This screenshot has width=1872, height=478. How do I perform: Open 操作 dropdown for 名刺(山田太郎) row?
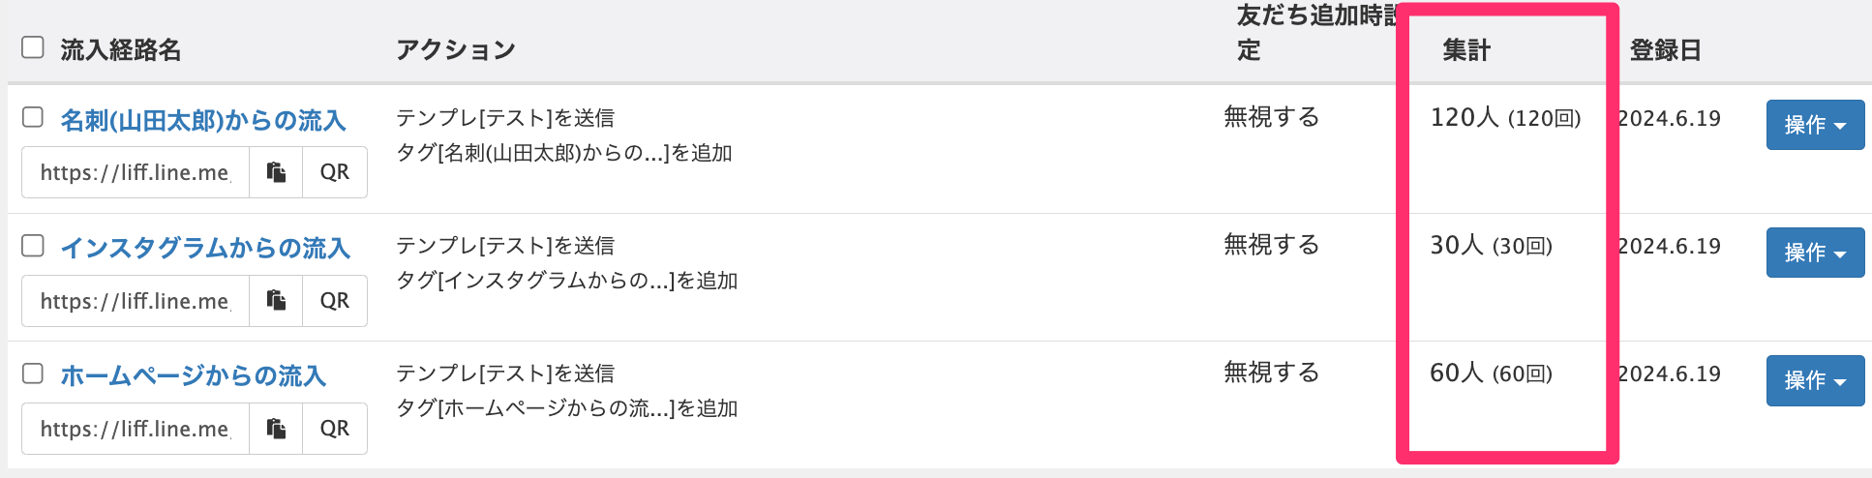(1815, 125)
